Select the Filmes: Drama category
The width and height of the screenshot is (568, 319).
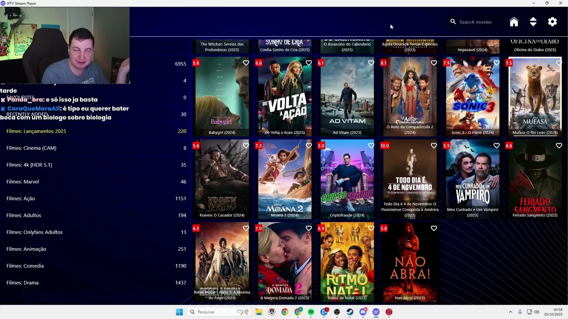pyautogui.click(x=96, y=283)
